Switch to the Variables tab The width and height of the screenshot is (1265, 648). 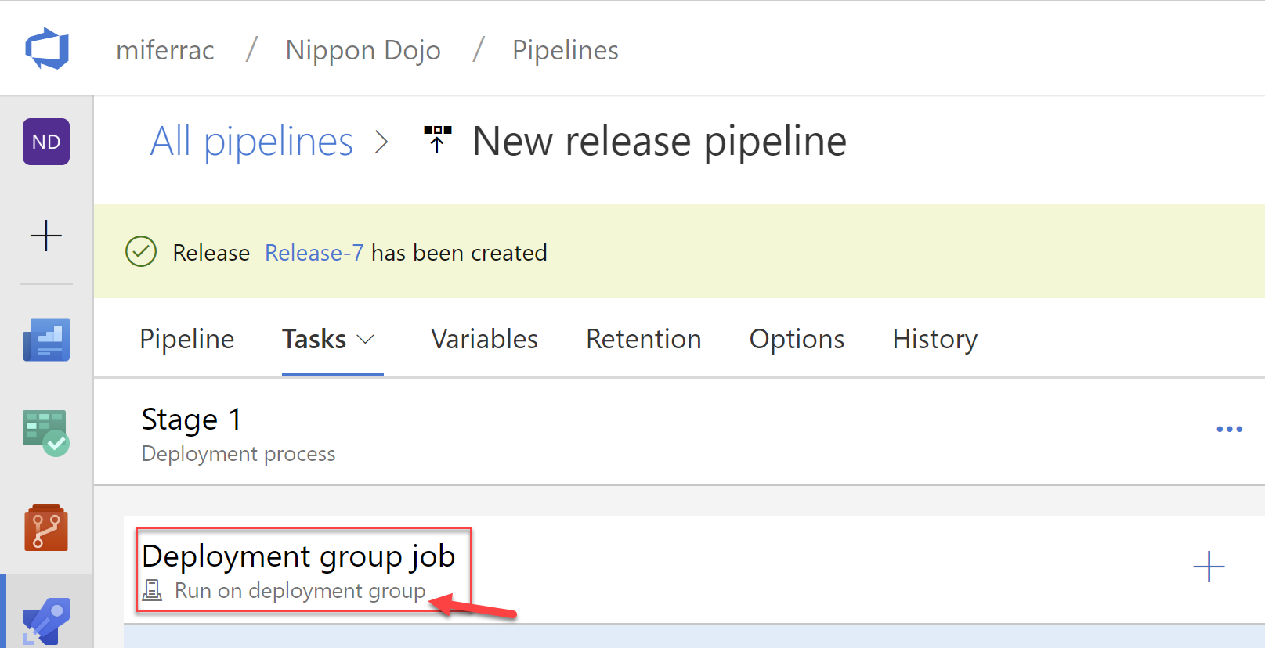pos(484,339)
